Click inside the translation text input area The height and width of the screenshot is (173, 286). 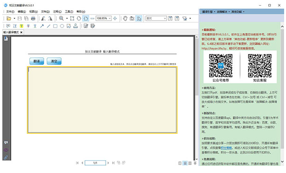pyautogui.click(x=102, y=100)
